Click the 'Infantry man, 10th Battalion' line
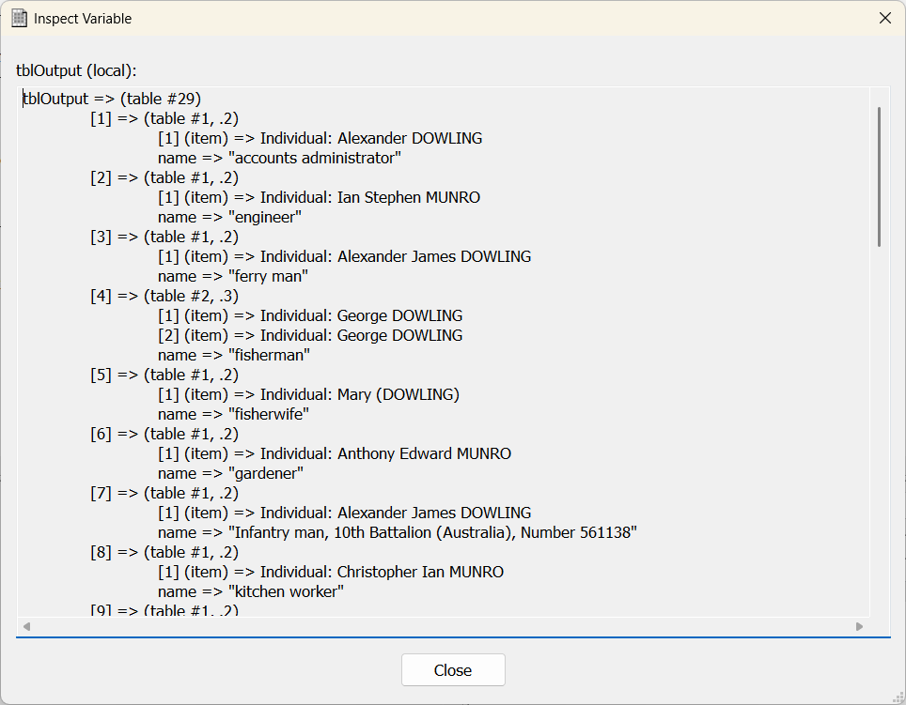Screen dimensions: 906x705 398,532
